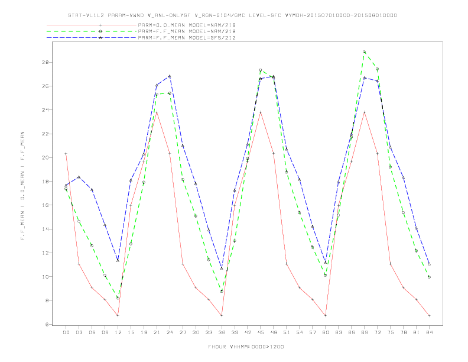Click x-axis tick label 03

tap(79, 332)
